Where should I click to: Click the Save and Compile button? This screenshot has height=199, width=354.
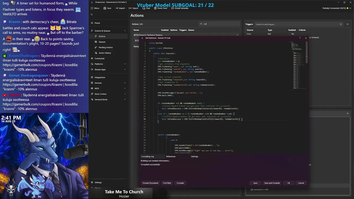(x=272, y=183)
